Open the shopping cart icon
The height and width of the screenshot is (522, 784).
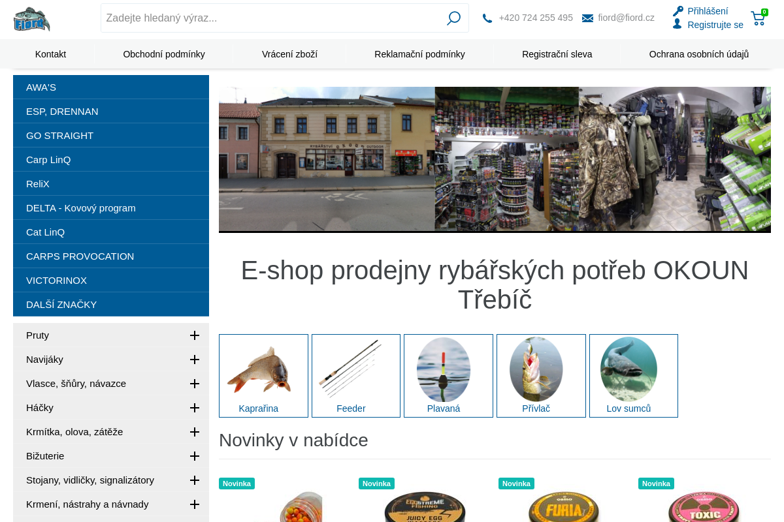[x=758, y=18]
